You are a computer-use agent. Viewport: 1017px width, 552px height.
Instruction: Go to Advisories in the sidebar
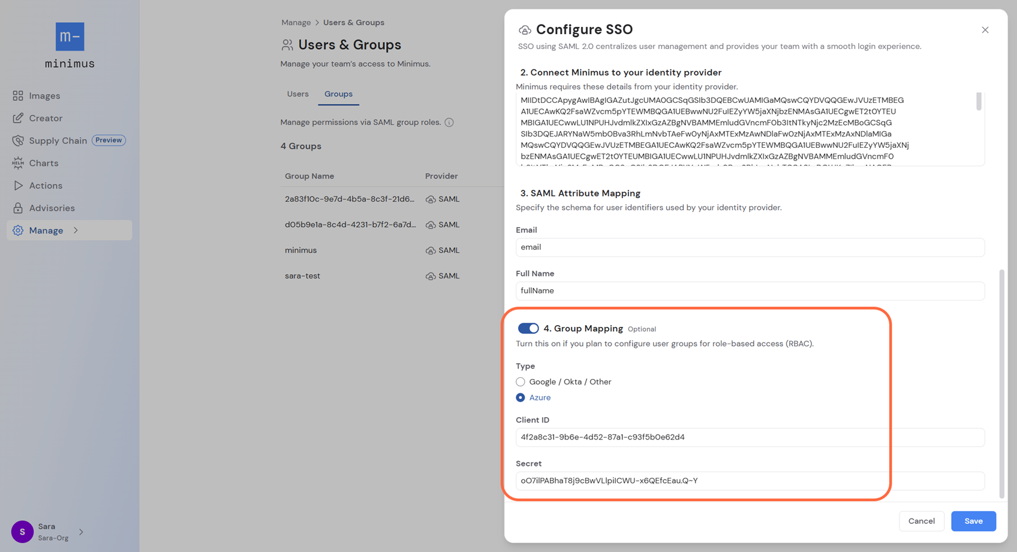[x=70, y=208]
